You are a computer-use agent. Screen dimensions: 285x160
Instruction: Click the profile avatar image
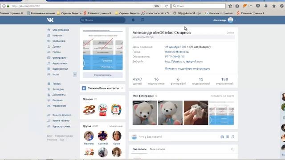tap(103, 50)
